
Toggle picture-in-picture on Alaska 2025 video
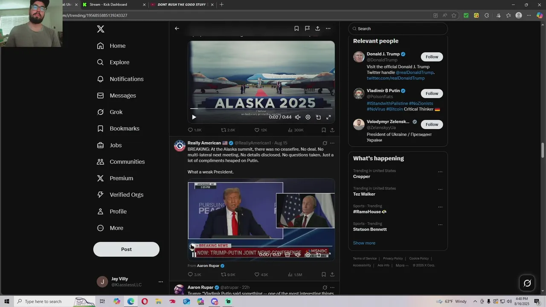pos(318,117)
